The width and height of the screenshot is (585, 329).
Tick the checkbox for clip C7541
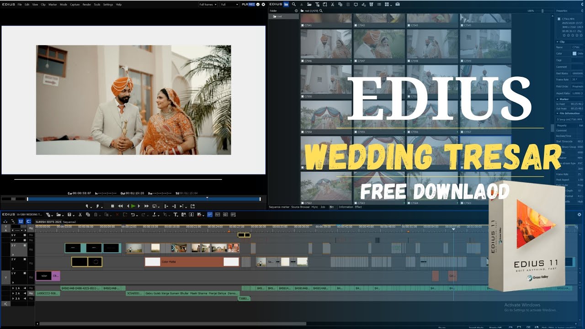pyautogui.click(x=303, y=26)
